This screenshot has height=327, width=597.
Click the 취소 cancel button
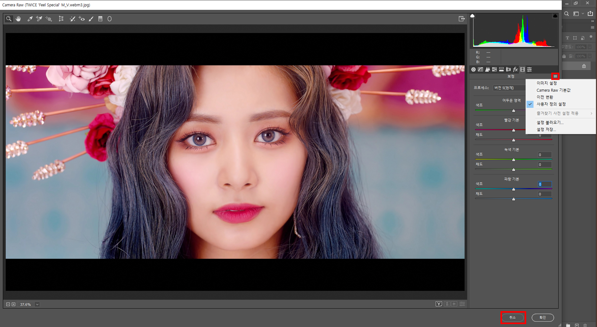pyautogui.click(x=513, y=317)
